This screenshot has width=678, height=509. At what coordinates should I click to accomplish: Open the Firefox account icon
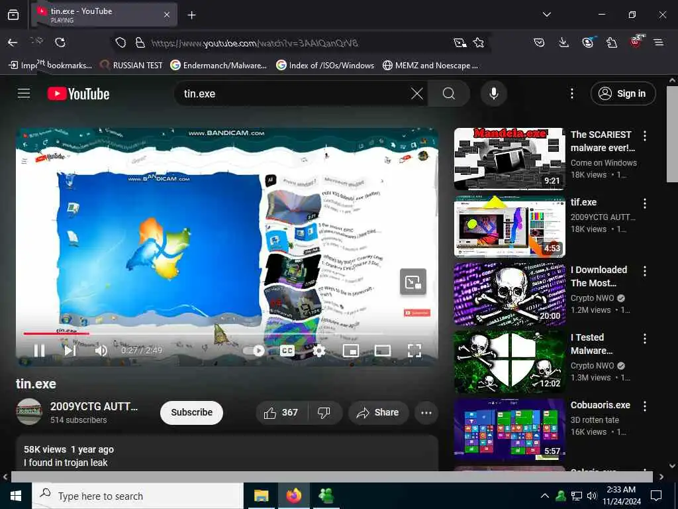pyautogui.click(x=588, y=42)
